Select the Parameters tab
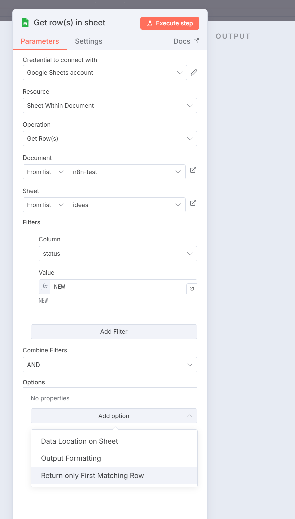295x519 pixels. pos(40,41)
